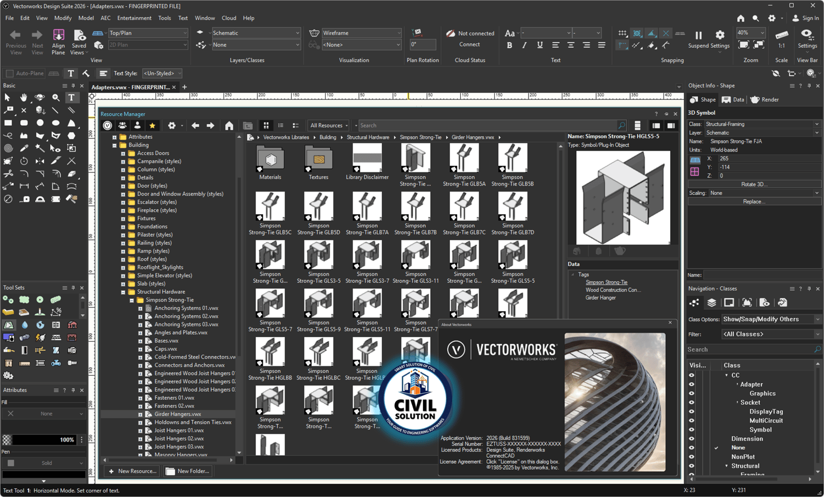Screen dimensions: 824x497
Task: Open the Class Structural-Framing dropdown in Object Info
Action: (x=762, y=124)
